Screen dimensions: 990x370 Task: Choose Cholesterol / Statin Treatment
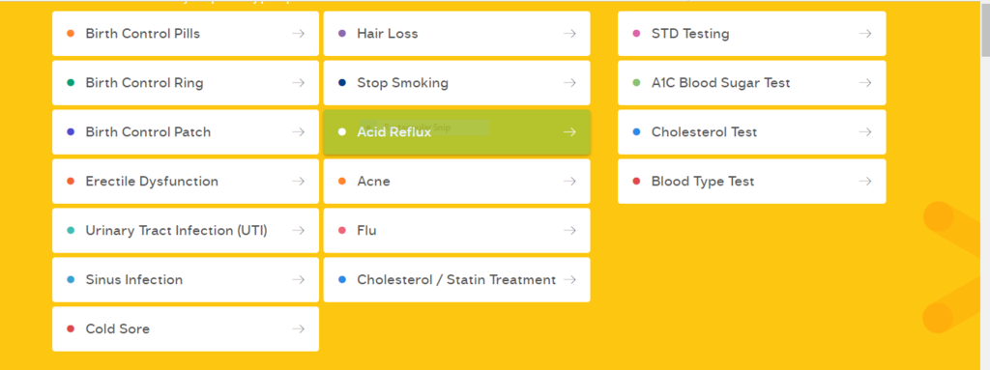pyautogui.click(x=456, y=280)
